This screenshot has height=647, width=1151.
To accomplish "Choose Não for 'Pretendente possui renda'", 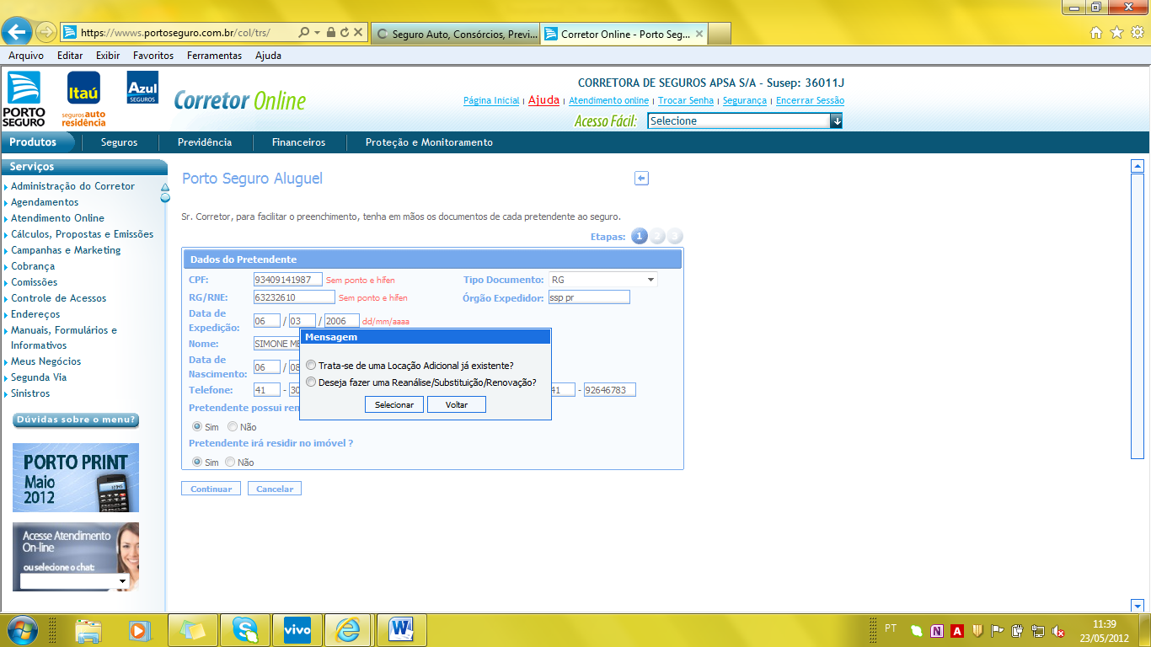I will (233, 427).
